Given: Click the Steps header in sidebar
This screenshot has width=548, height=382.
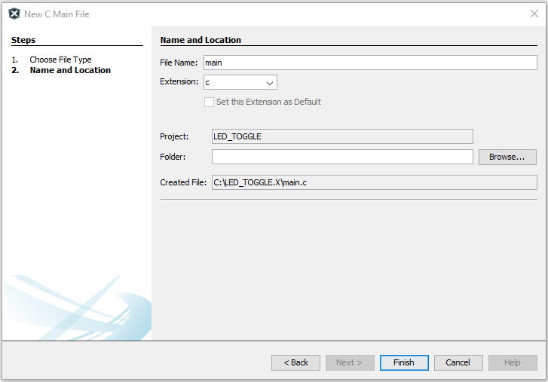Looking at the screenshot, I should pos(23,40).
